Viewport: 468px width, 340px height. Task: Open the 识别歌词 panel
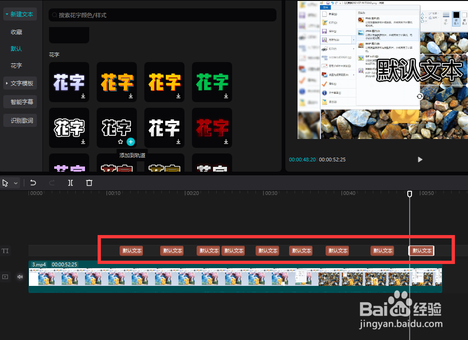20,121
